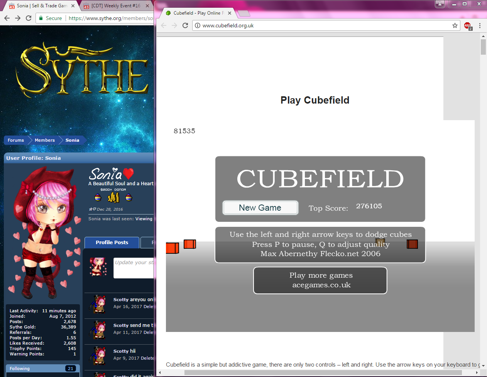Select the Profile Posts tab
Image resolution: width=487 pixels, height=377 pixels.
112,243
